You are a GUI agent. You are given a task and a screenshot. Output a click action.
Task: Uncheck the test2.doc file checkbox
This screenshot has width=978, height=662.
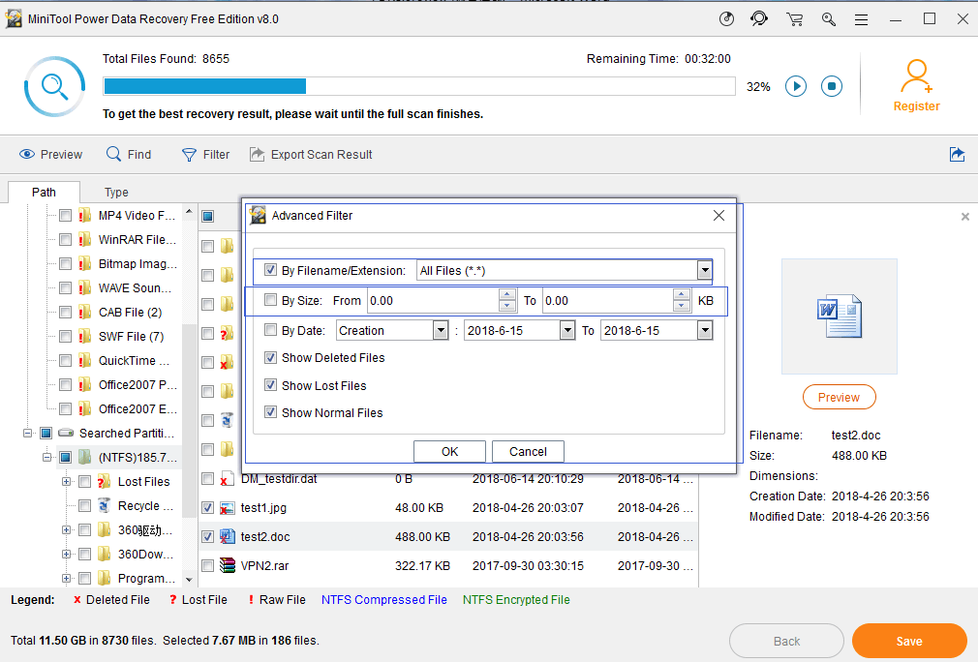[207, 537]
